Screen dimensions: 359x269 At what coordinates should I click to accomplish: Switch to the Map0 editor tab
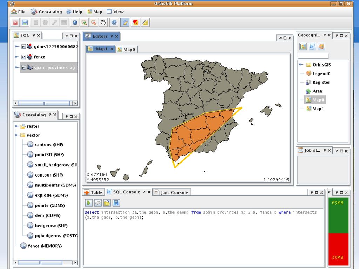(126, 49)
